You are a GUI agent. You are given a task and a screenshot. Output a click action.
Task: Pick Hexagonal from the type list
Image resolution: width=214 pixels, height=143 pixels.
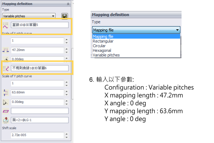(x=102, y=50)
